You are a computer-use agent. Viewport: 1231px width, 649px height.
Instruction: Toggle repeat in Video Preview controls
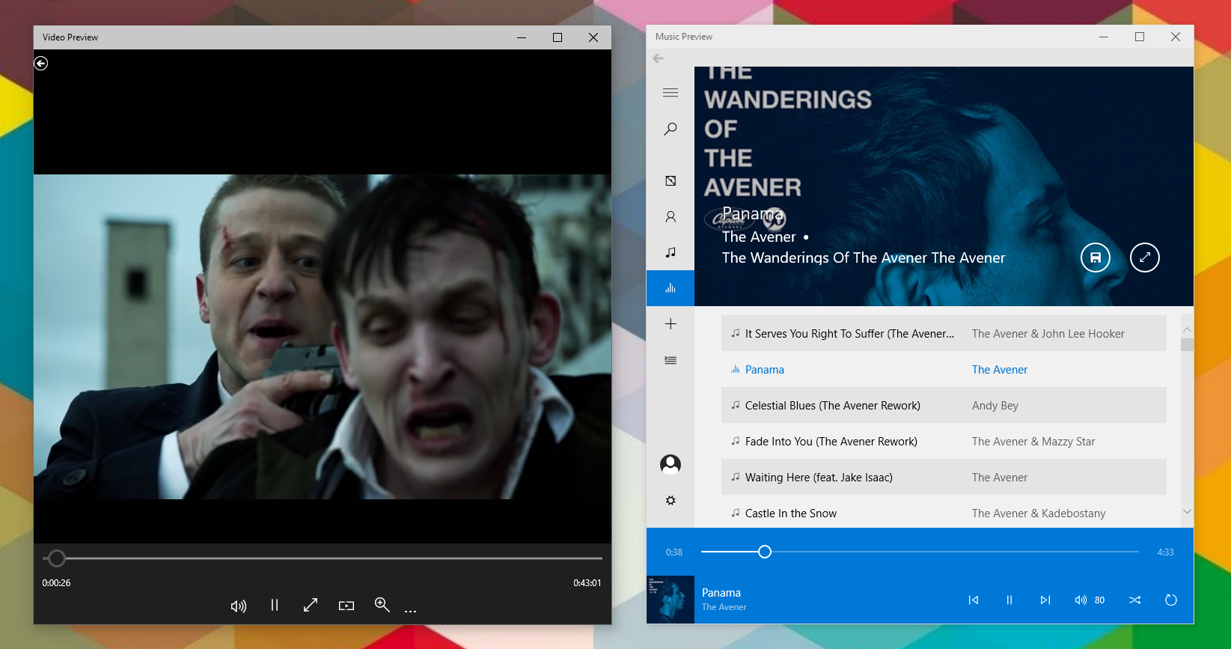point(346,605)
